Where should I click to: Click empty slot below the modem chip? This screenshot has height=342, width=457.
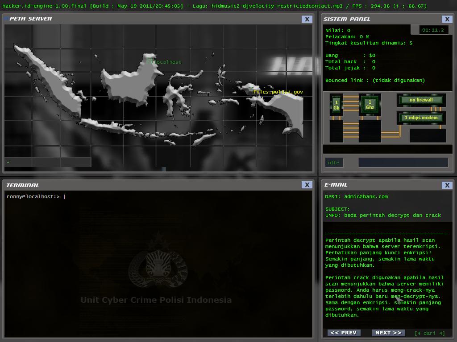428,135
